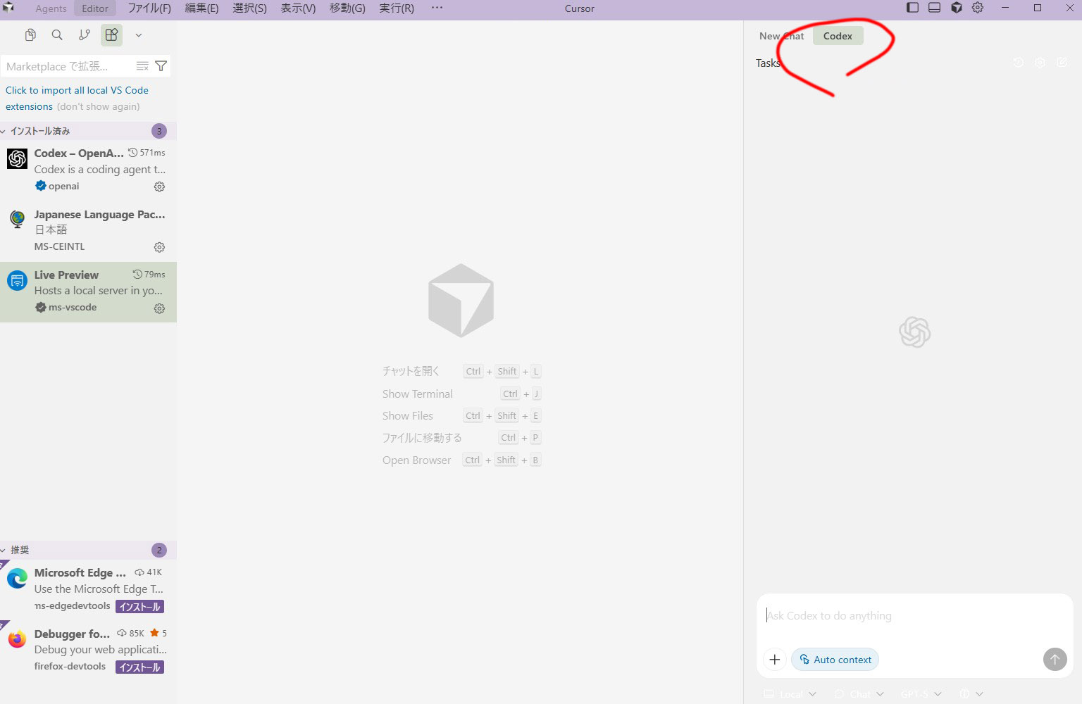Toggle the bottom panel layout icon
The image size is (1082, 704).
click(x=934, y=8)
